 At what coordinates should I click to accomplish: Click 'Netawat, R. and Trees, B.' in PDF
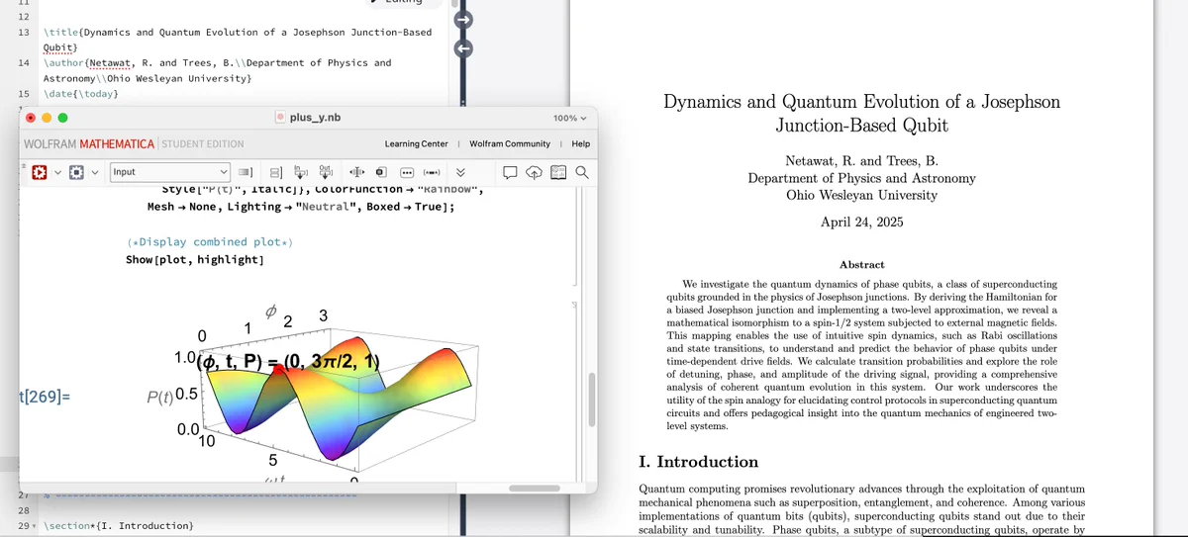point(861,161)
